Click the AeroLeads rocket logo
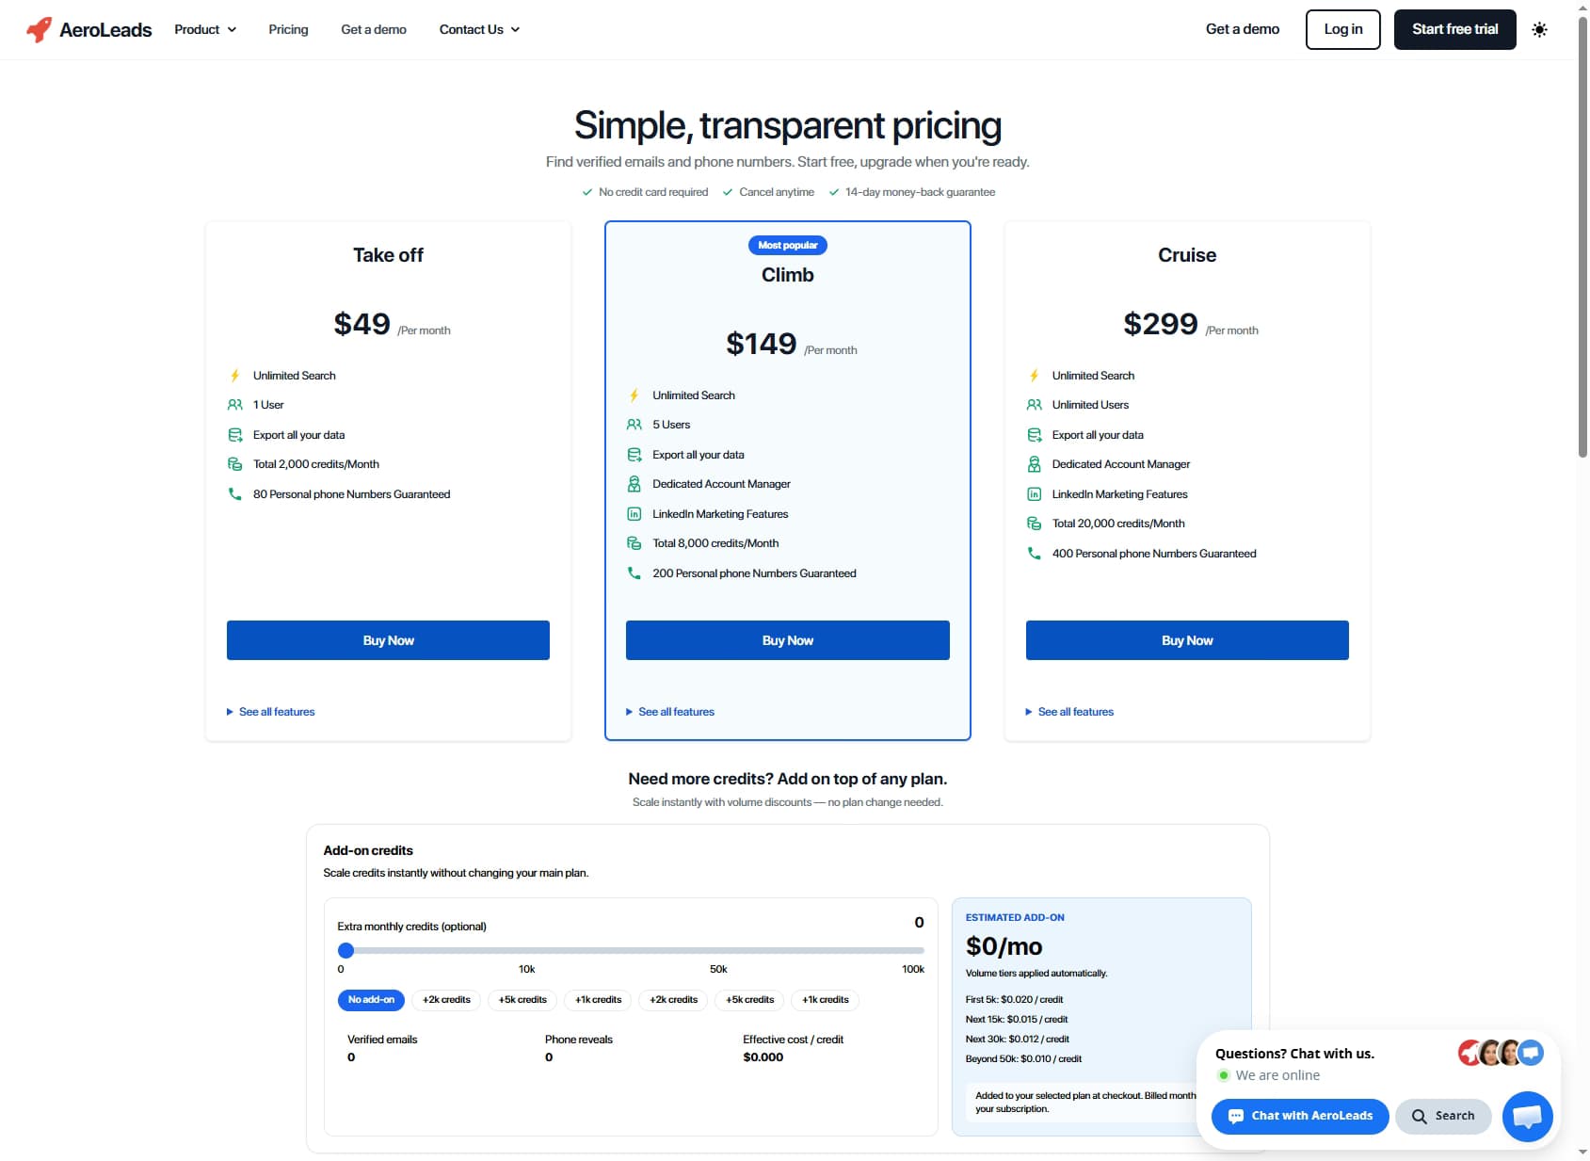1590x1161 pixels. coord(39,29)
